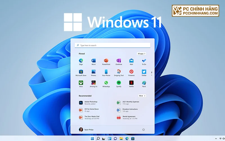Open Search from the taskbar
225x141 pixels.
pyautogui.click(x=98, y=138)
